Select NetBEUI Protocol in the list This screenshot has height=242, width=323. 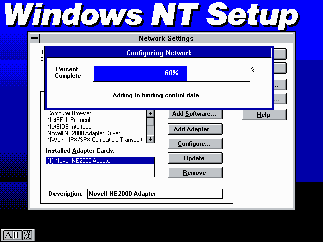click(x=96, y=120)
